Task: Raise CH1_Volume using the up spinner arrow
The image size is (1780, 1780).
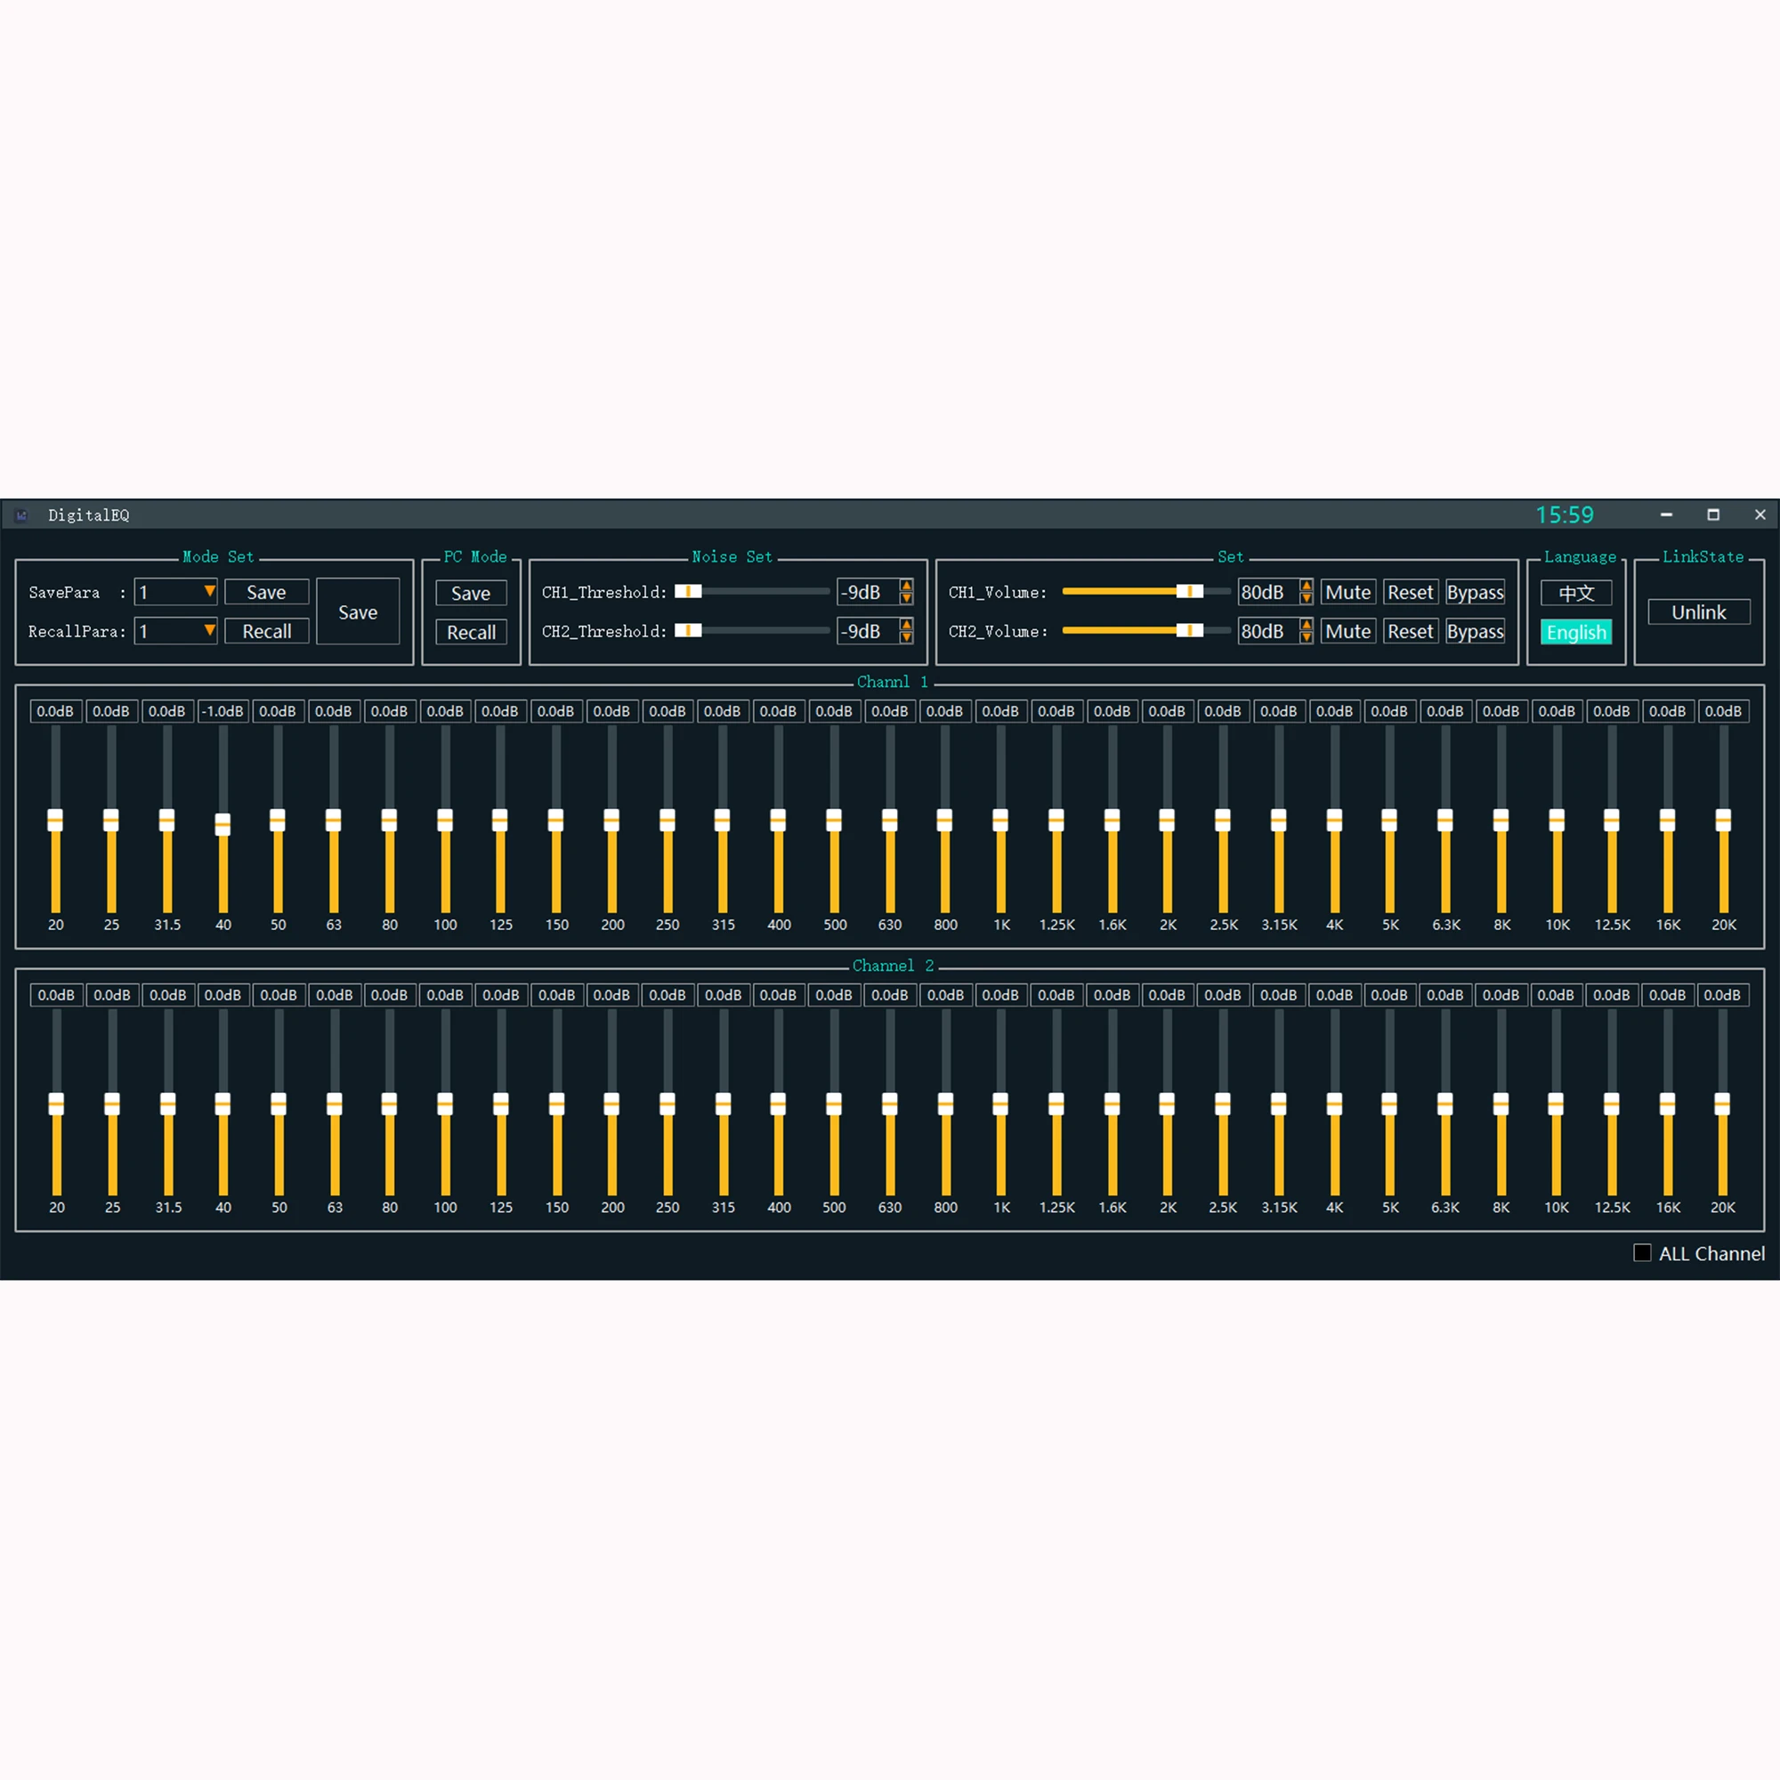Action: tap(1306, 585)
